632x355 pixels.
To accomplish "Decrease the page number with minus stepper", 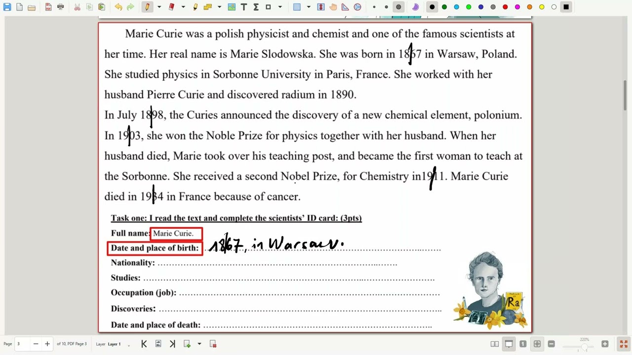I will [36, 344].
